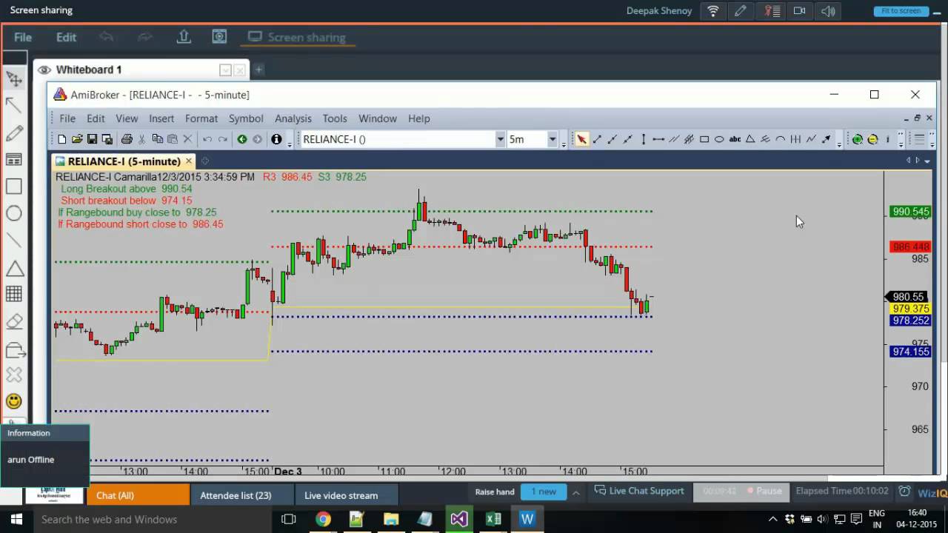
Task: Open the chart tab list dropdown arrow
Action: [926, 161]
